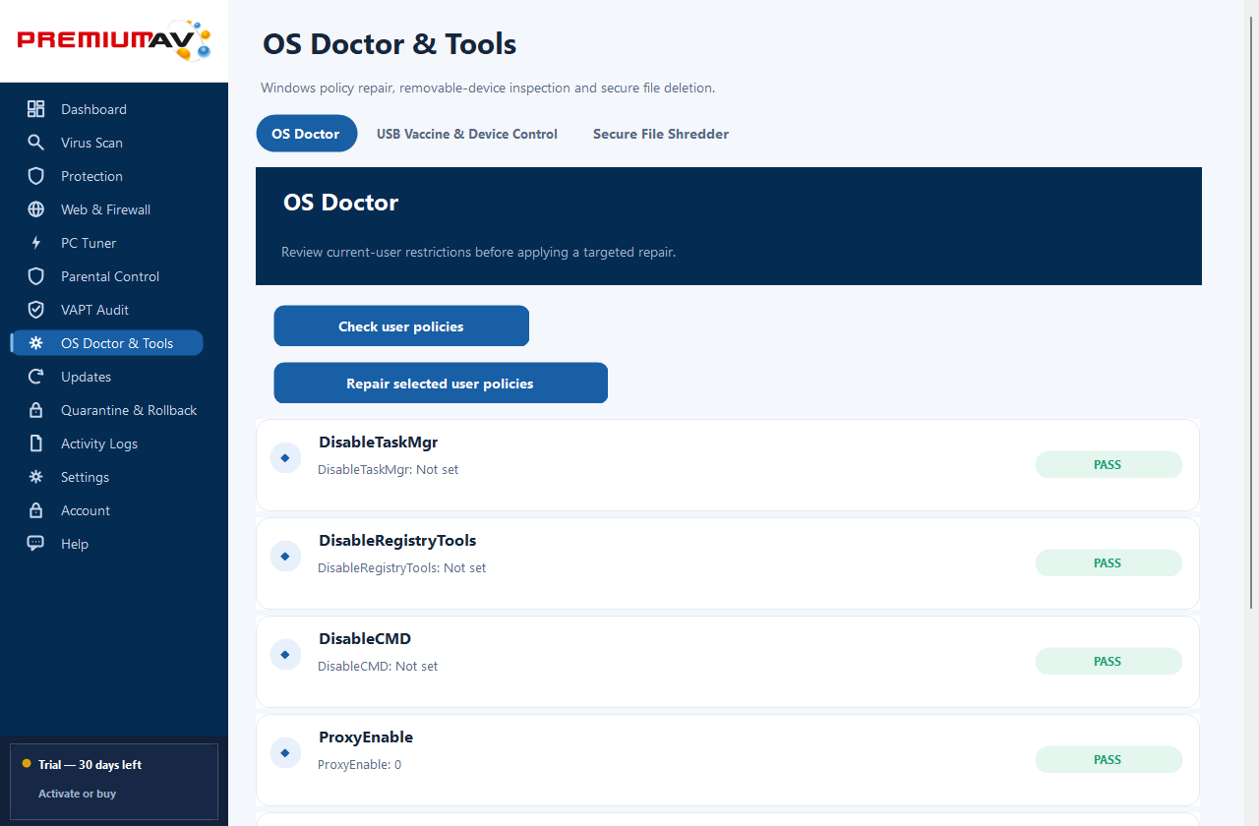The height and width of the screenshot is (826, 1259).
Task: Click the diamond icon beside DisableCMD
Action: pyautogui.click(x=285, y=654)
